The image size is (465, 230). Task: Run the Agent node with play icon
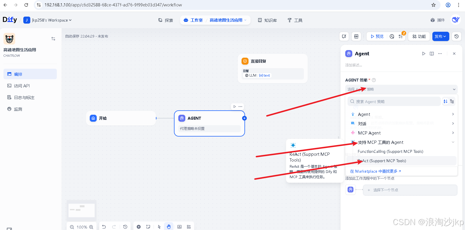424,54
